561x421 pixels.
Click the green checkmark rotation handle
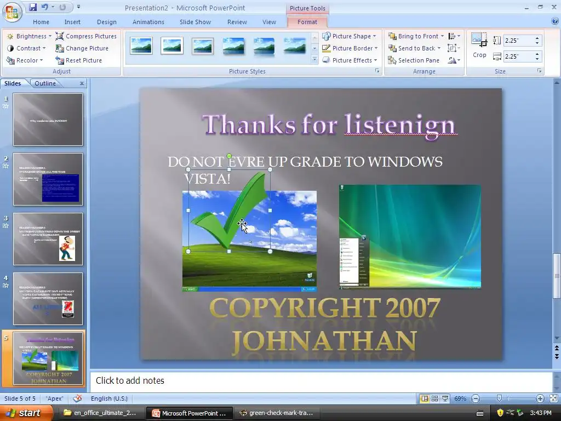tap(229, 156)
